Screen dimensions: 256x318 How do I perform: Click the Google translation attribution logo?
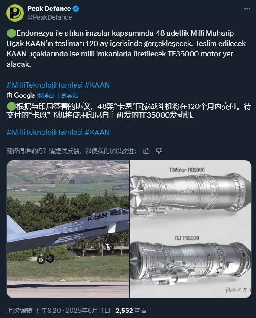click(24, 95)
